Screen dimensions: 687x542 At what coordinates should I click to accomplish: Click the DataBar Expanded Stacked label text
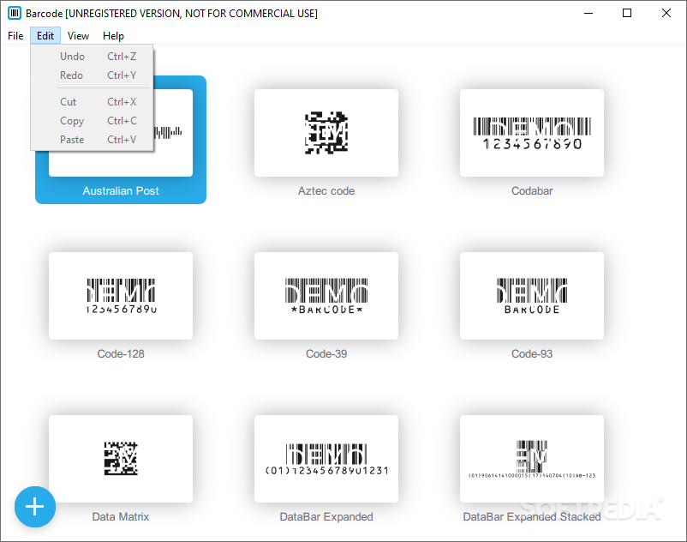tap(532, 517)
